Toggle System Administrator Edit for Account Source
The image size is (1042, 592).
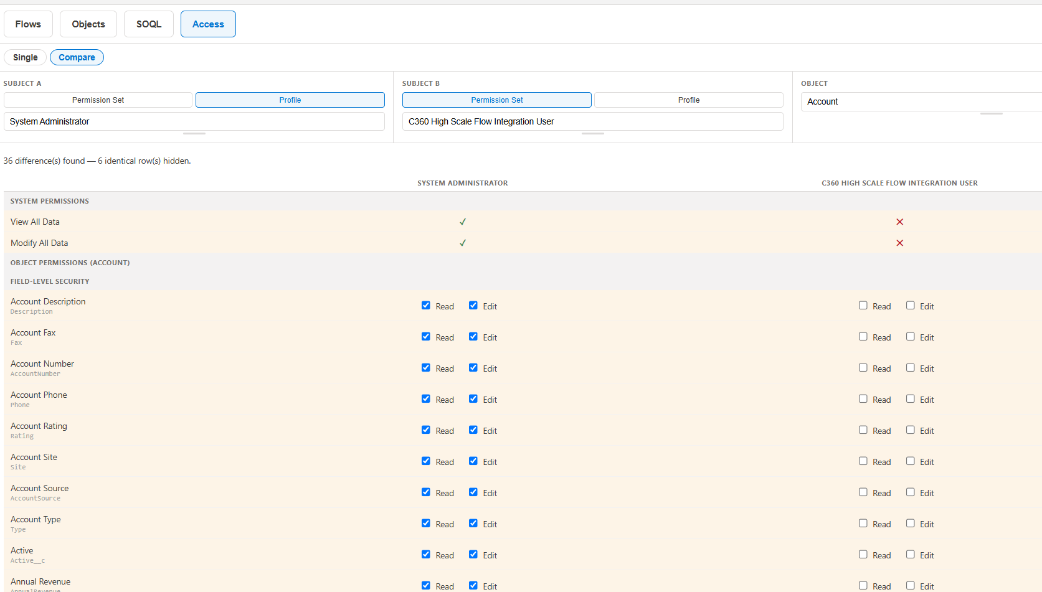473,492
